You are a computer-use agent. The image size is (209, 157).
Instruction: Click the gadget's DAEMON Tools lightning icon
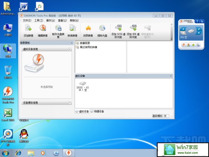[x=184, y=45]
